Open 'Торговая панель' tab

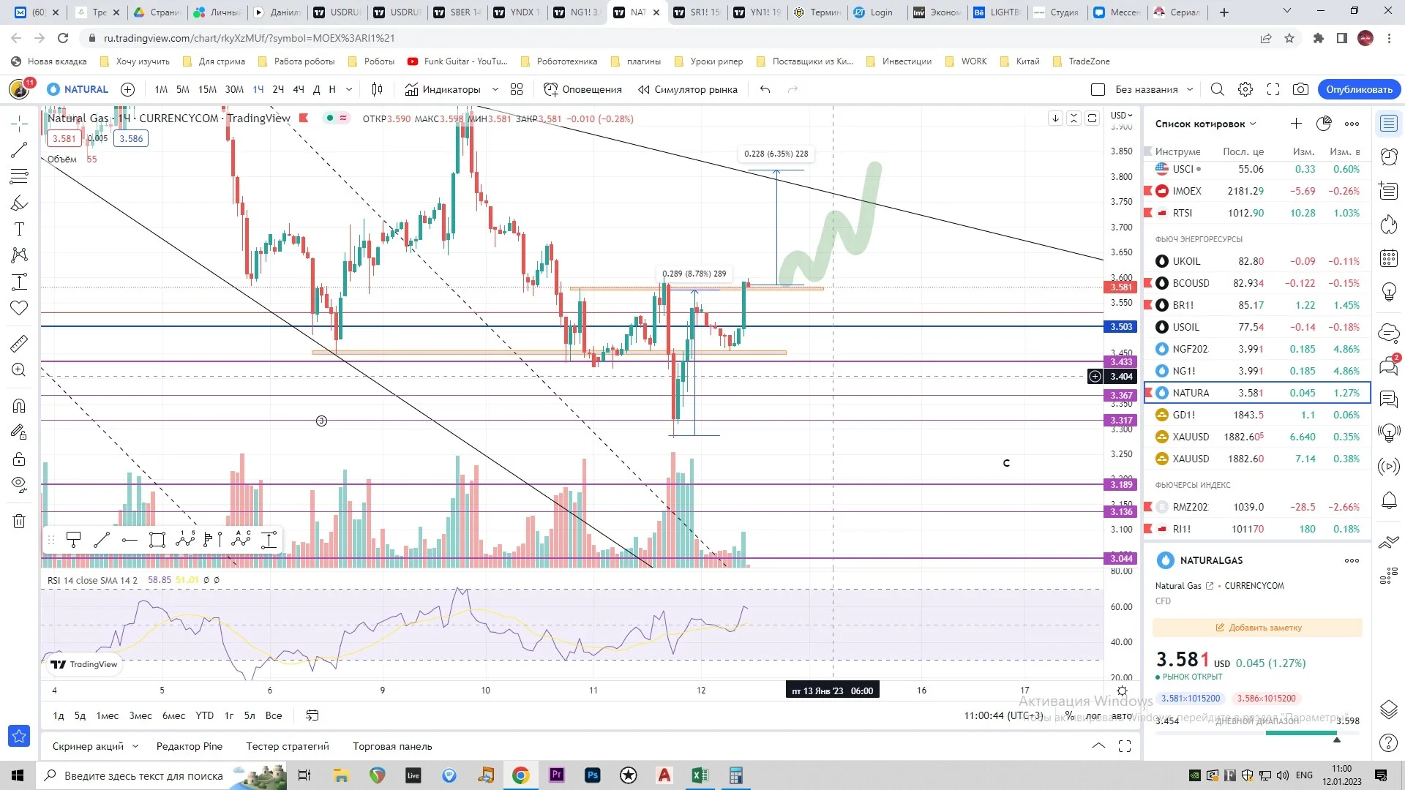click(x=392, y=746)
